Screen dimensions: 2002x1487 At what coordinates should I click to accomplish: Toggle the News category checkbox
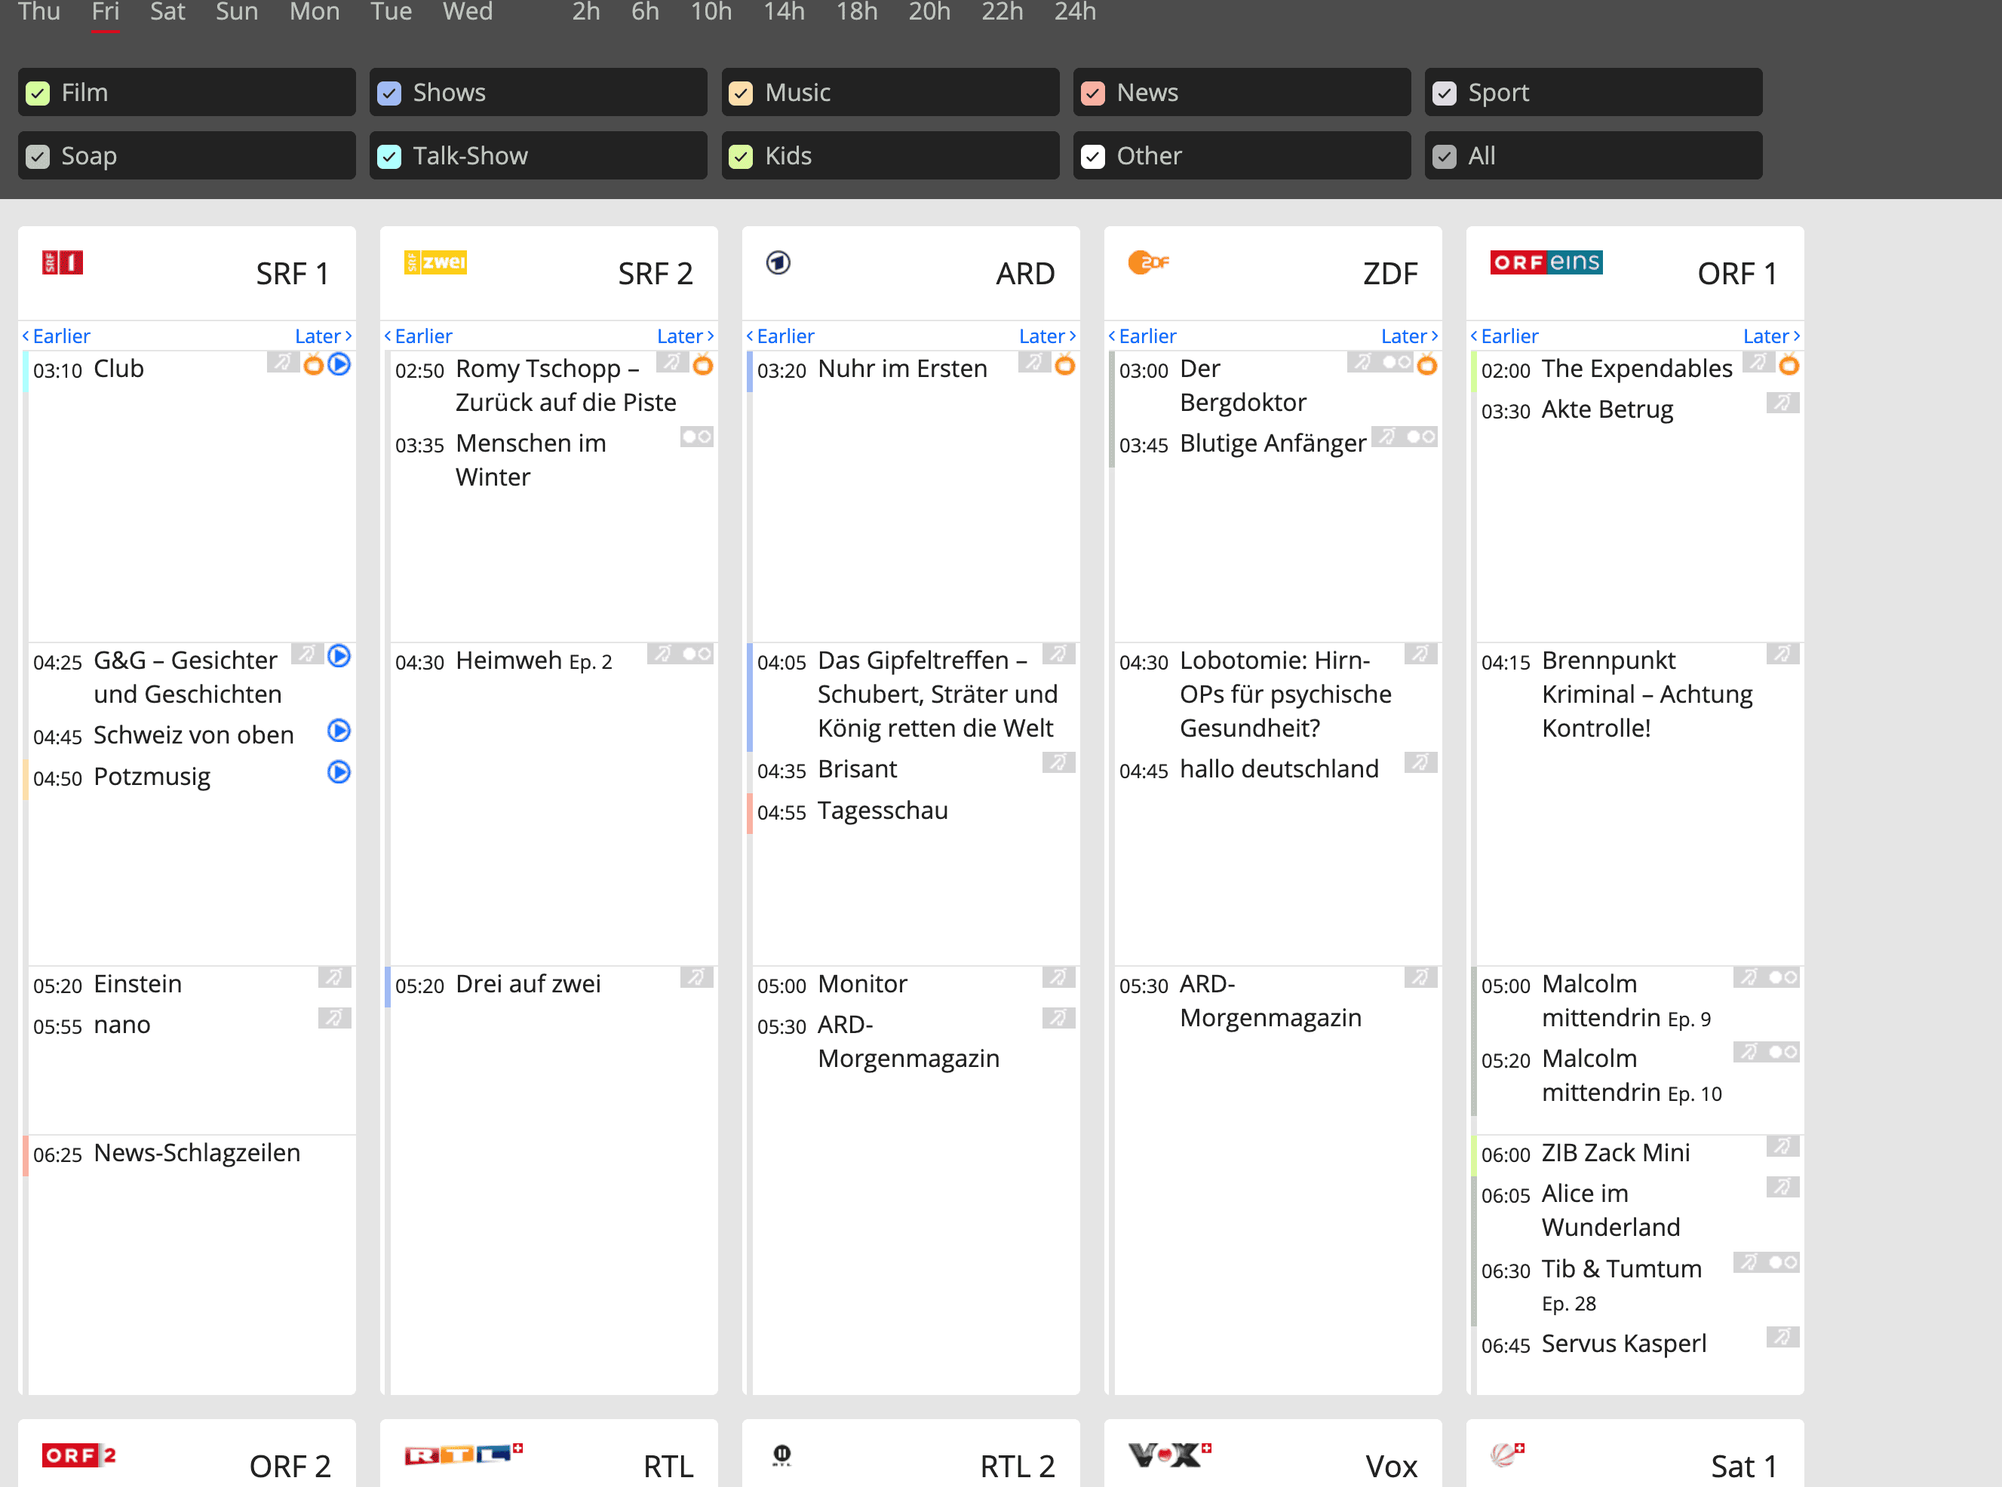(x=1093, y=94)
